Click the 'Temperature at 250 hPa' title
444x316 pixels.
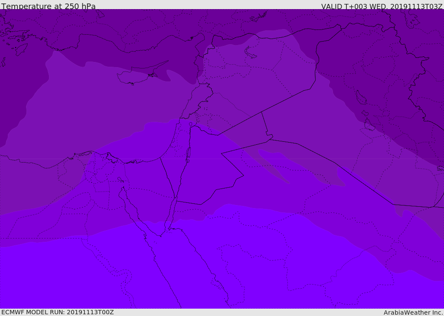[48, 7]
